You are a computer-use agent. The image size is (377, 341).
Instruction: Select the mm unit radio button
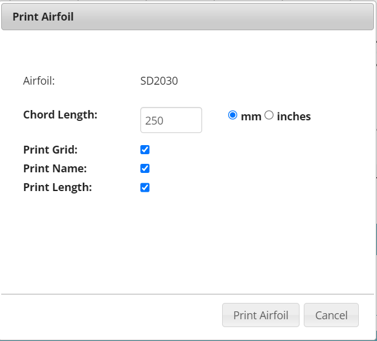(232, 115)
